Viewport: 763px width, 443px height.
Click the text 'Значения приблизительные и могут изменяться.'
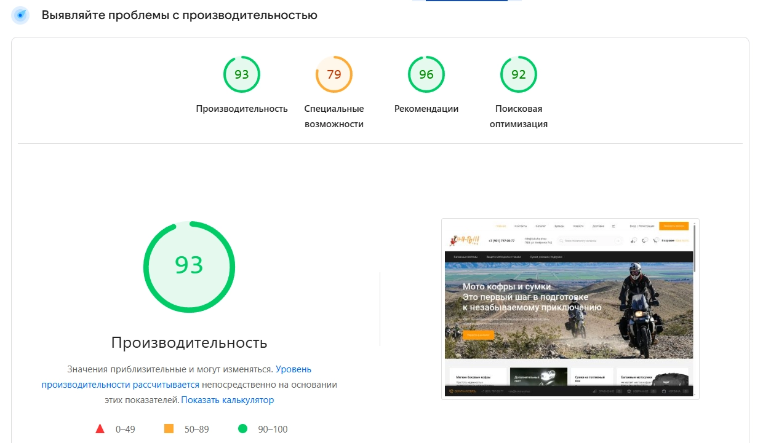[170, 369]
